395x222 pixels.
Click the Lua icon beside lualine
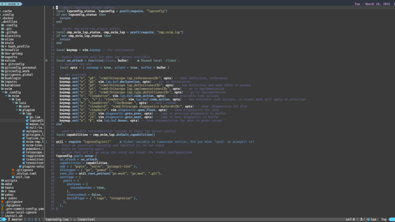[x=24, y=138]
